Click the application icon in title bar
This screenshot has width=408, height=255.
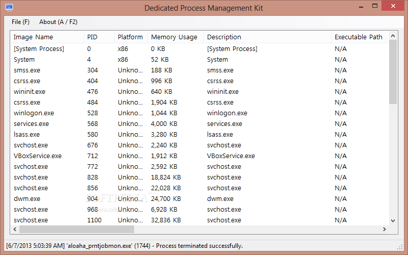[x=9, y=8]
